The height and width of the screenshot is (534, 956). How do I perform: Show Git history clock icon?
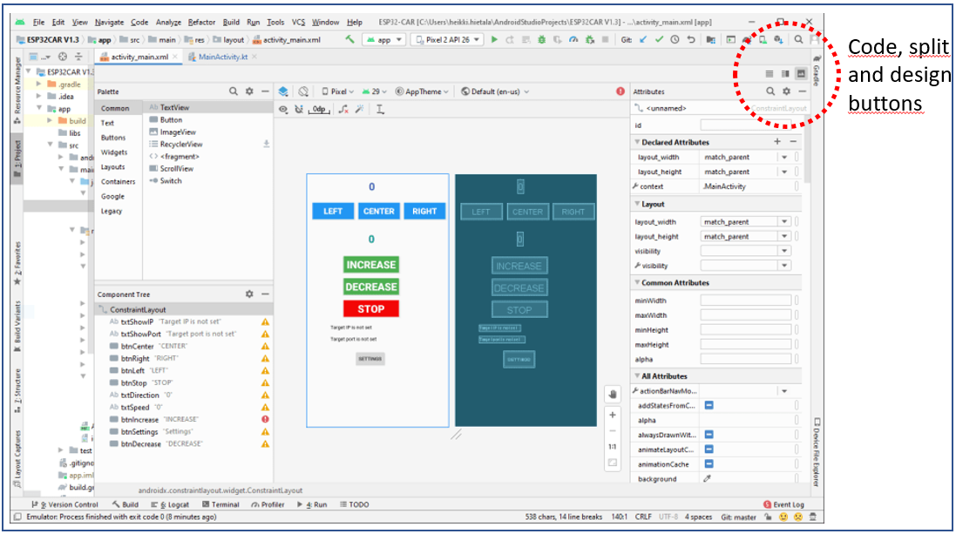[x=675, y=39]
